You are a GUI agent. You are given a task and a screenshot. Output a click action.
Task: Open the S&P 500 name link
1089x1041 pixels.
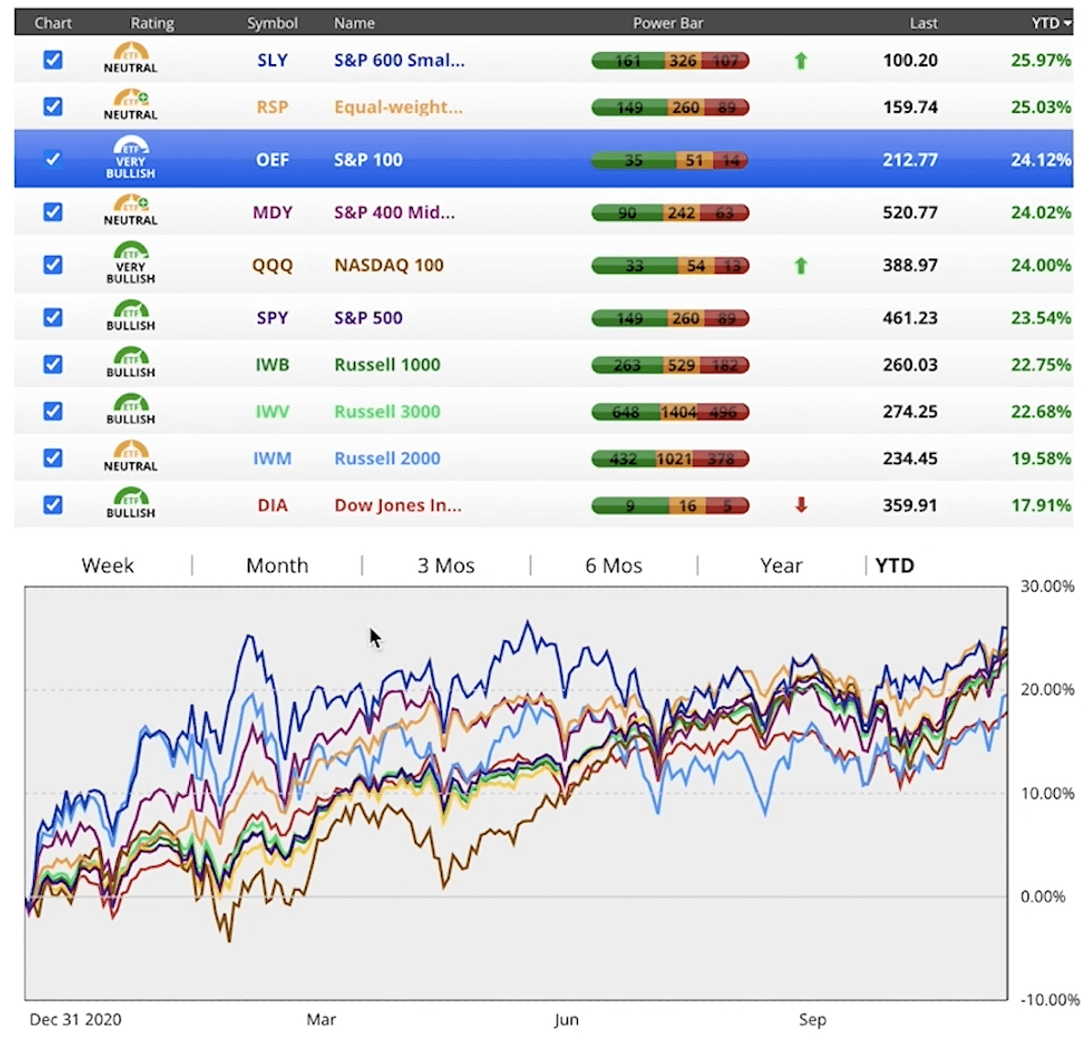coord(368,318)
